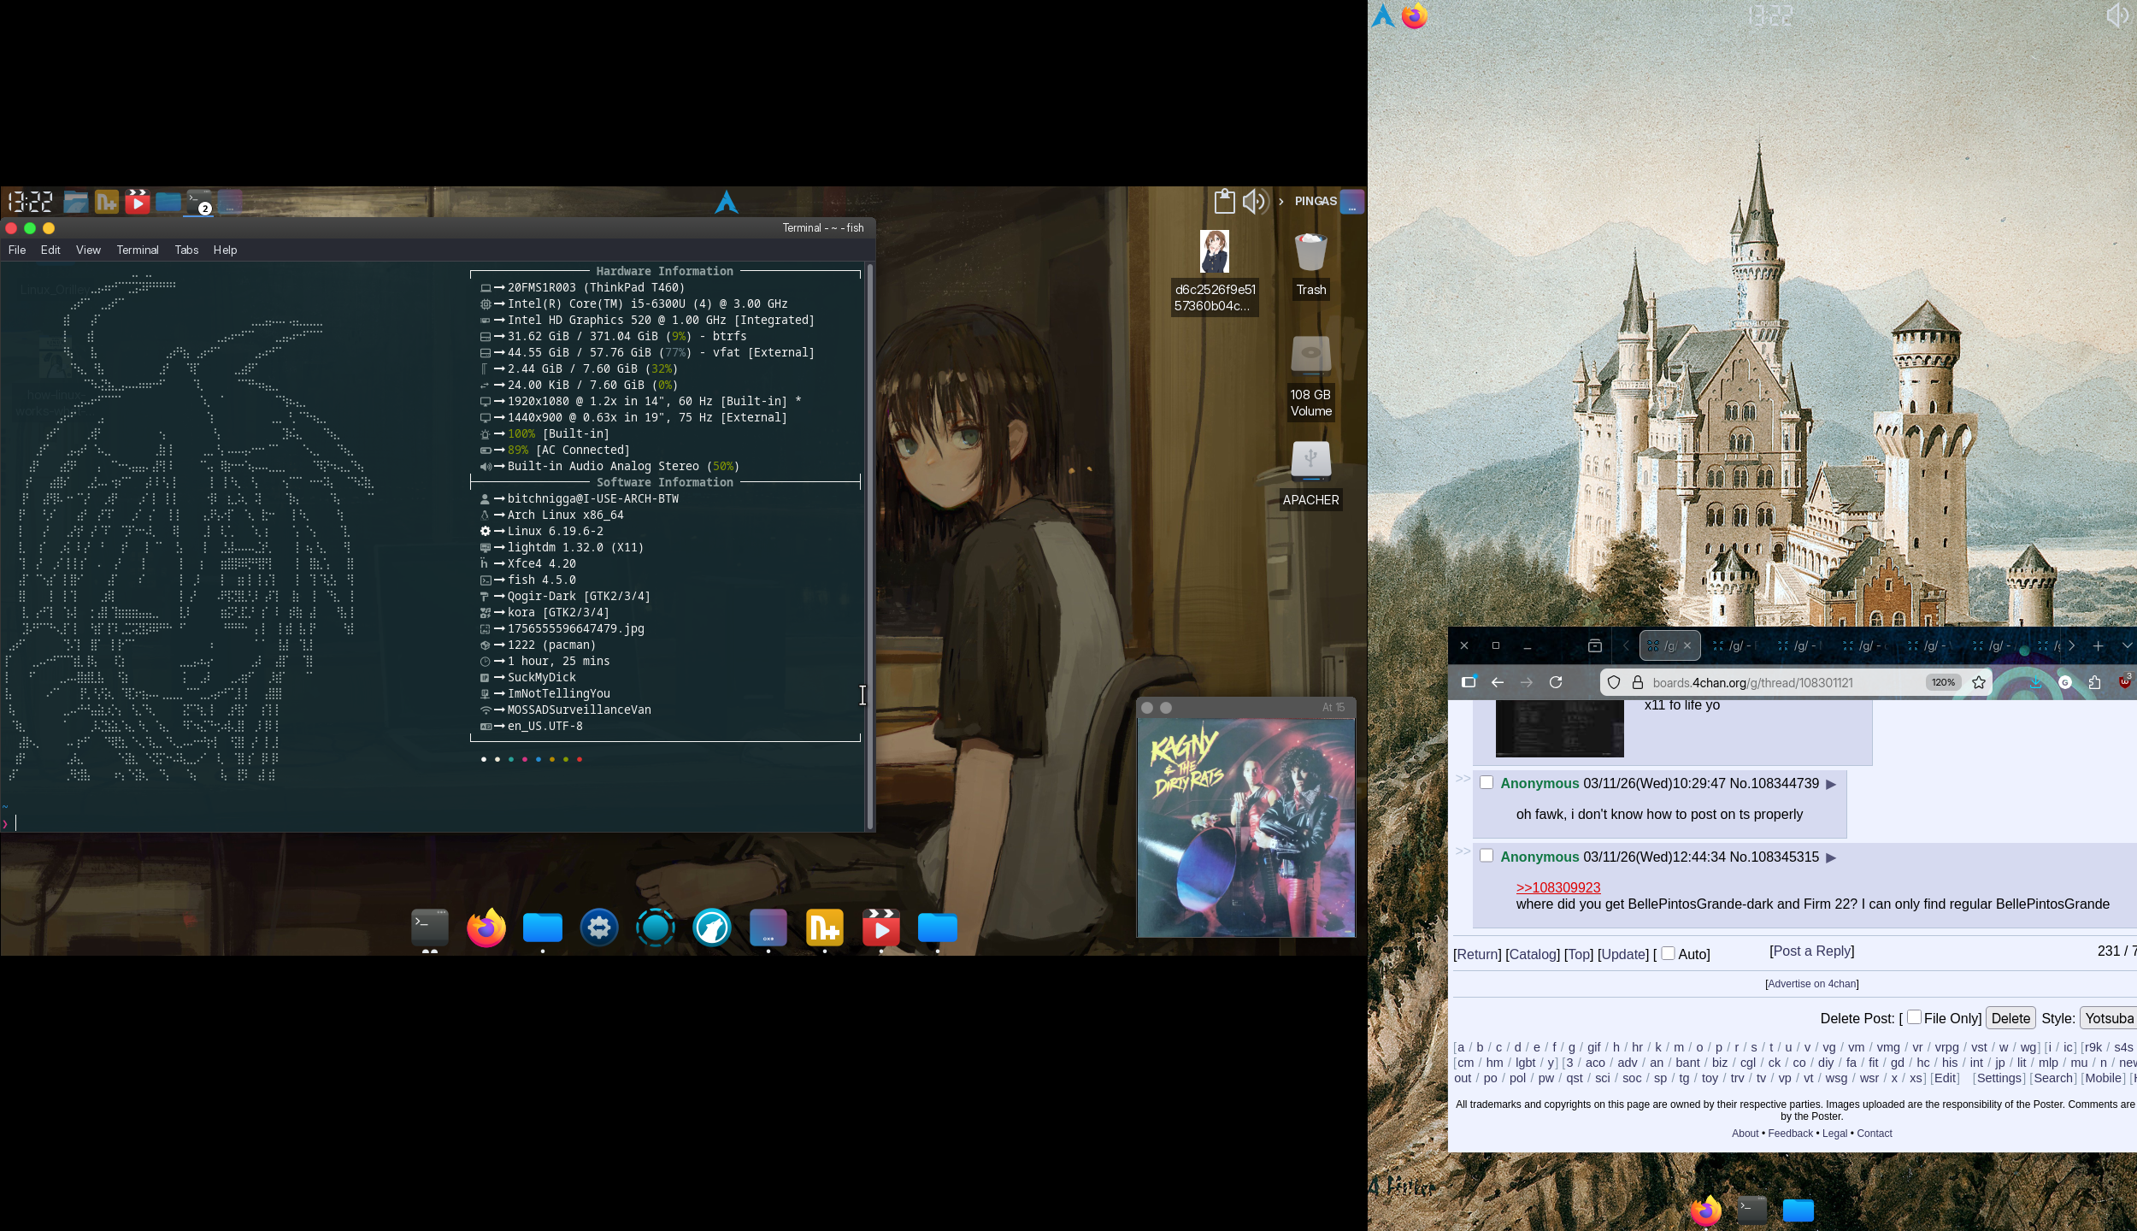Open post menu arrow for No.108345315

(1831, 857)
